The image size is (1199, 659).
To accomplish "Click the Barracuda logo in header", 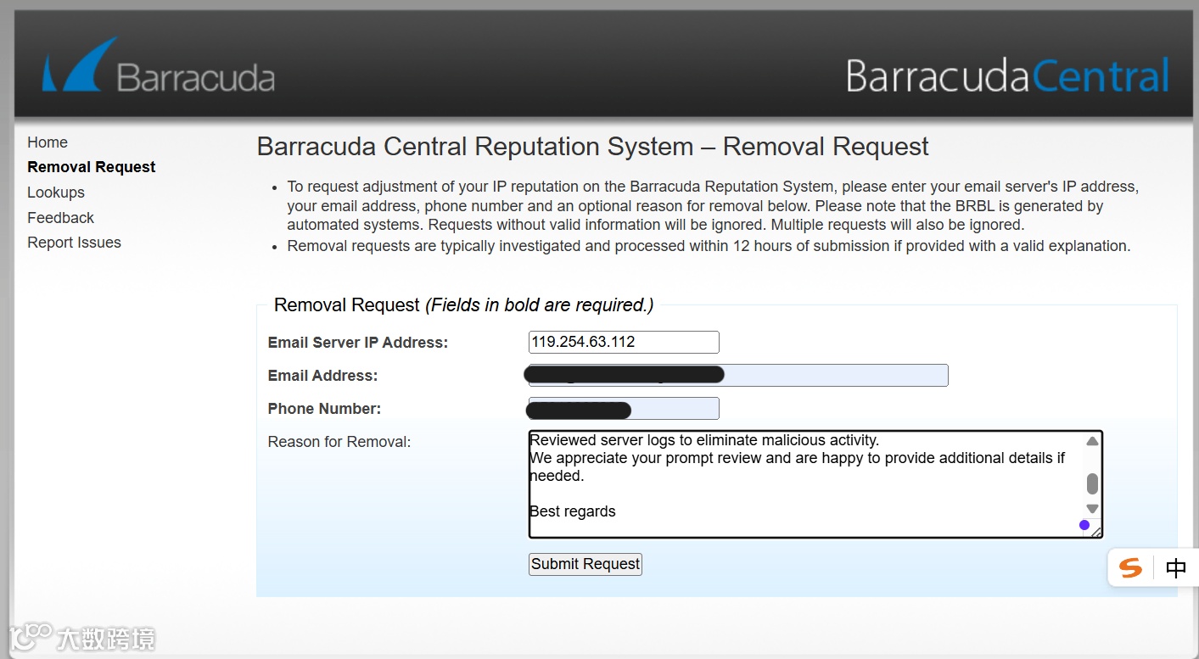I will pos(159,65).
